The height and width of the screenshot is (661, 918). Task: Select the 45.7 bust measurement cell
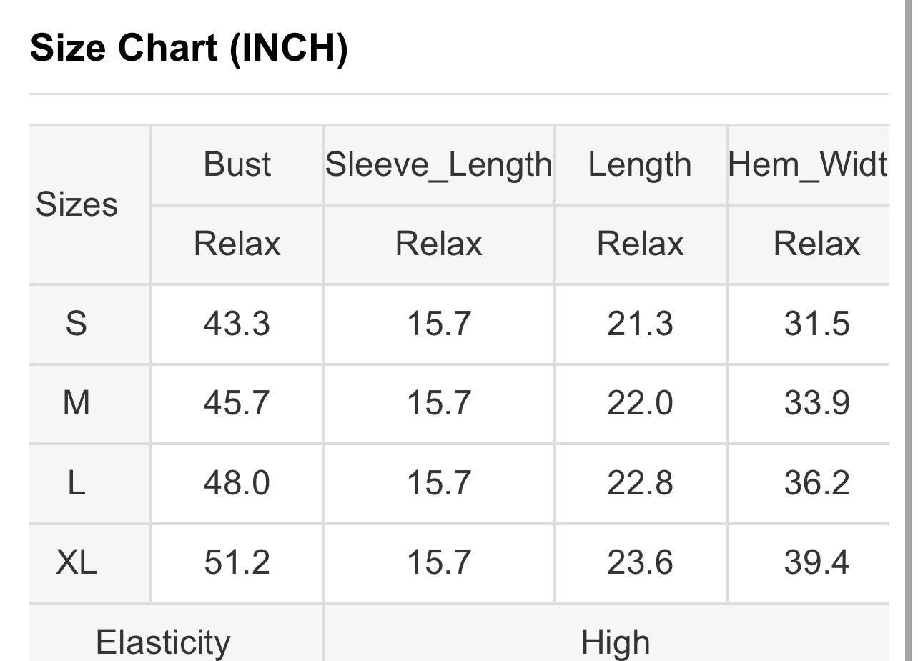[x=237, y=404]
